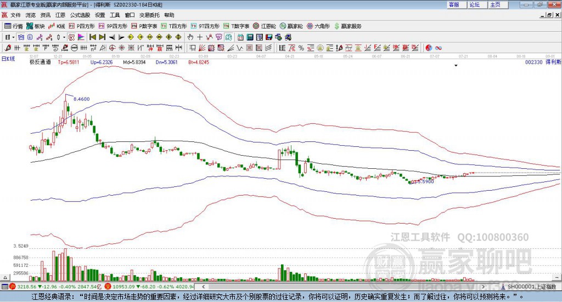Launch the 江恩轮 Gann wheel

tap(265, 26)
